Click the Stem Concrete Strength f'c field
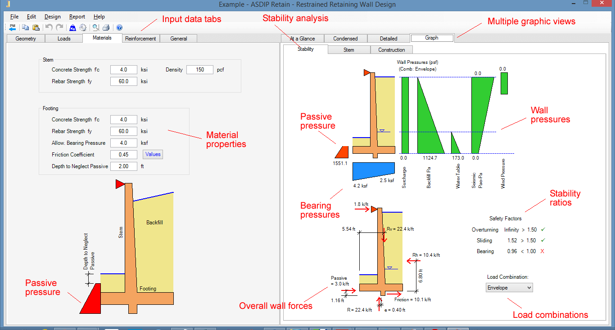This screenshot has width=615, height=330. click(x=124, y=70)
